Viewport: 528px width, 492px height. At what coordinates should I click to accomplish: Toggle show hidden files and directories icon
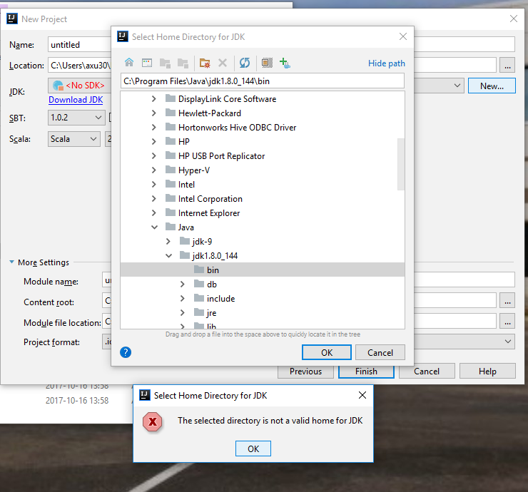tap(267, 63)
